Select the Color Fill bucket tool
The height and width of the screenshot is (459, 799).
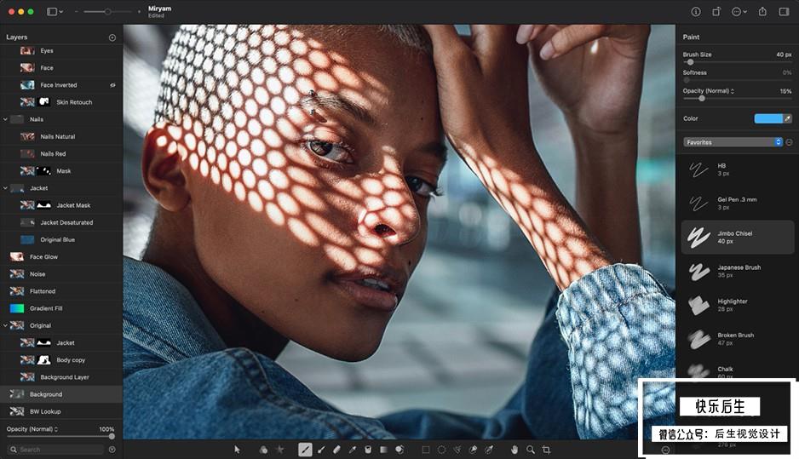(367, 450)
